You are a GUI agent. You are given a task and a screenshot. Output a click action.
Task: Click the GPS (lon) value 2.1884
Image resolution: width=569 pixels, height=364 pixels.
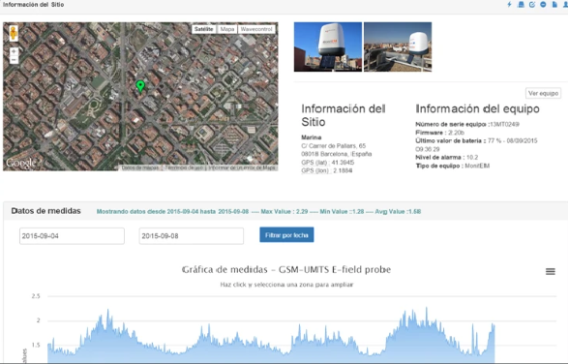coord(342,170)
